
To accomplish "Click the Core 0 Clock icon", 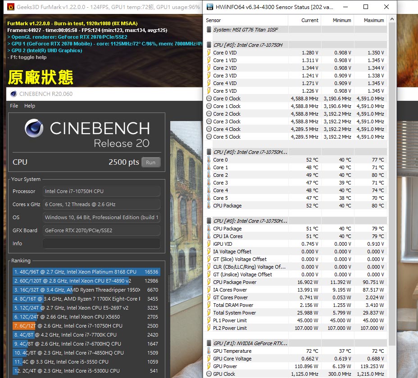I will pos(209,99).
